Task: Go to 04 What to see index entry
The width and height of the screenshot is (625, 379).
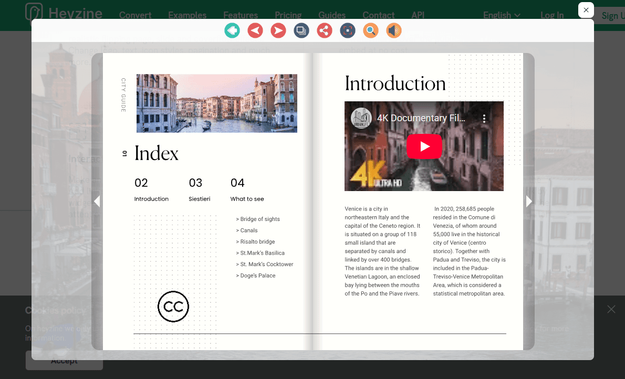Action: (x=247, y=189)
